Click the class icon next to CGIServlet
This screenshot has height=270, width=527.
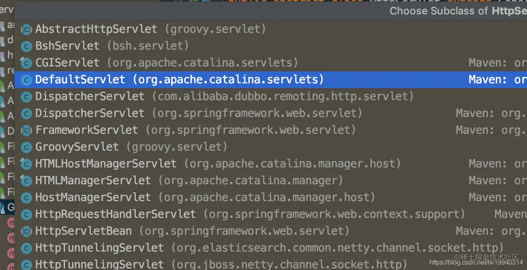(27, 63)
